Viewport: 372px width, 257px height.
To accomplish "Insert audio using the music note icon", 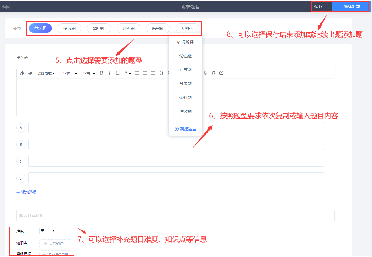I will coord(213,73).
